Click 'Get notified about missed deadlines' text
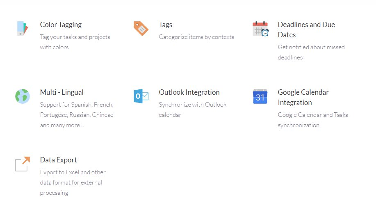376x212 pixels. tap(311, 52)
